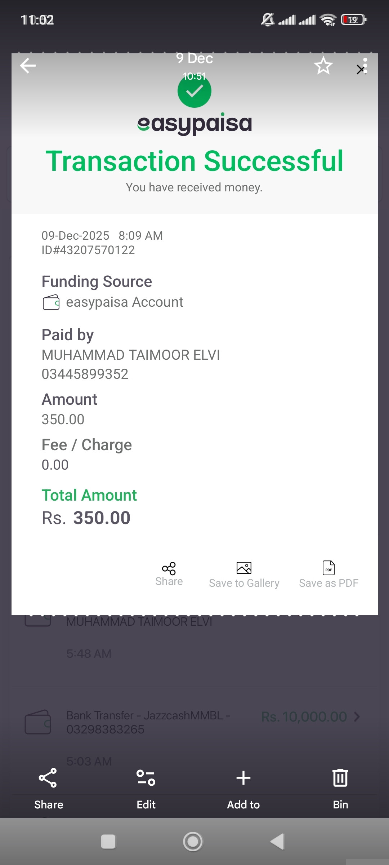
Task: Open the three-dot overflow menu
Action: [365, 66]
